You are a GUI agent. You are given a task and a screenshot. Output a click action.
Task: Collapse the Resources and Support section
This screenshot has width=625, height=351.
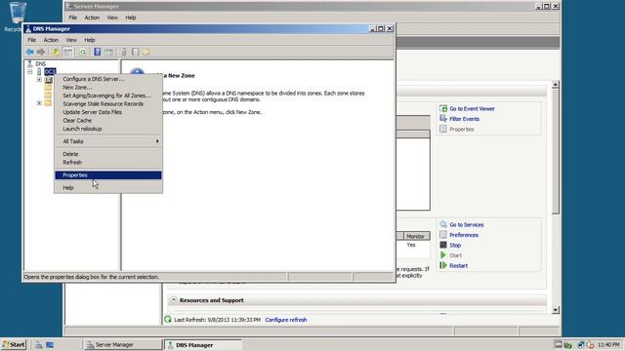[174, 300]
